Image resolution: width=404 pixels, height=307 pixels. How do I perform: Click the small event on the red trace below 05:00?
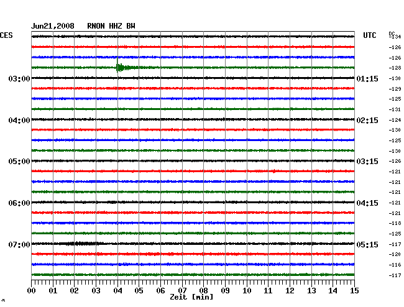274,172
